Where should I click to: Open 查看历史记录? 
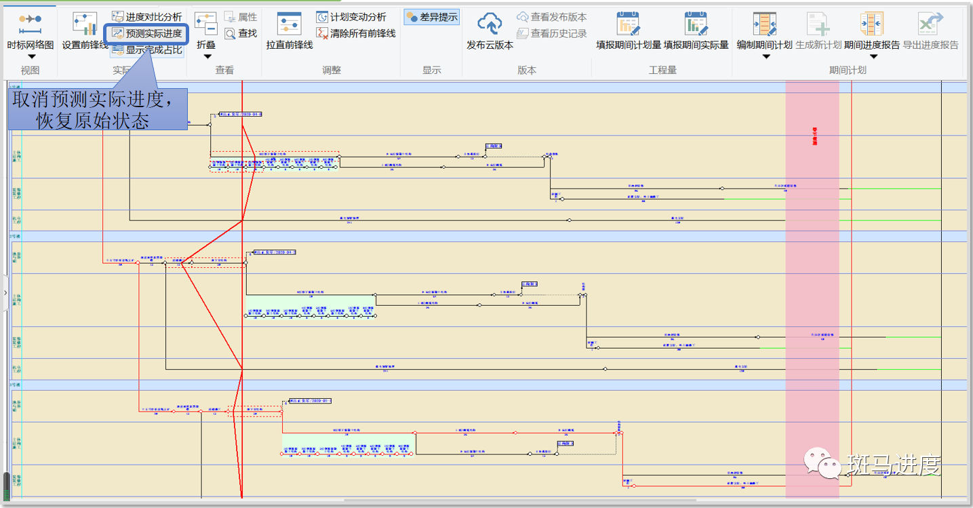(551, 33)
